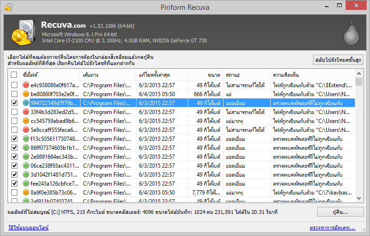Click status dot of selected 994722149d7f79b file

coord(26,103)
